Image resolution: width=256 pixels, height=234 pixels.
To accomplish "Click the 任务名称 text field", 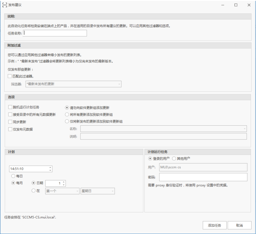I will pyautogui.click(x=55, y=33).
